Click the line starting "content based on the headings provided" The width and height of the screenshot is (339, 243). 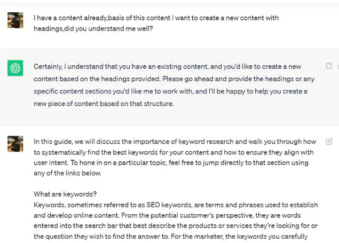174,79
